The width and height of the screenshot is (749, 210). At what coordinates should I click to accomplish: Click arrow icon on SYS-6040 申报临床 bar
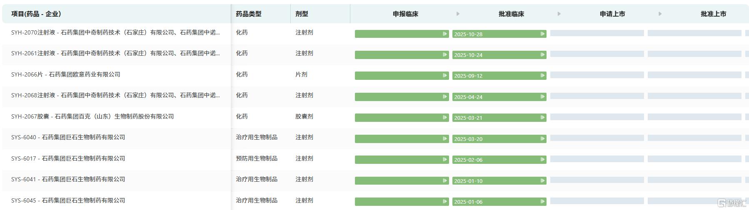pyautogui.click(x=445, y=138)
